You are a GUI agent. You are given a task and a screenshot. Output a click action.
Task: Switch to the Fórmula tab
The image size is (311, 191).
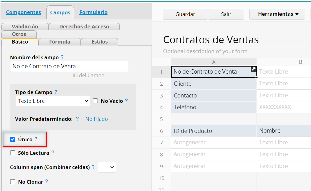pos(60,42)
